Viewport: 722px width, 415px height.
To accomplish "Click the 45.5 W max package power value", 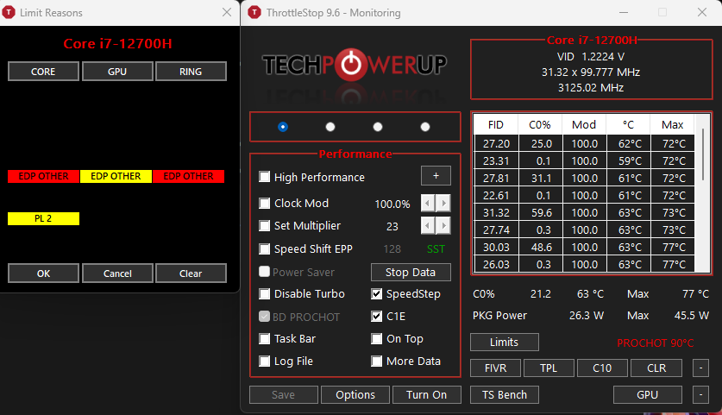I will pyautogui.click(x=691, y=316).
